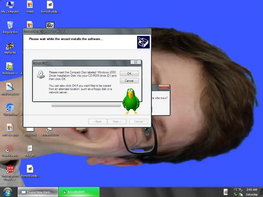Click the Found New Hardware Wizard title bar
Screen dimensions: 263x197
[87, 32]
